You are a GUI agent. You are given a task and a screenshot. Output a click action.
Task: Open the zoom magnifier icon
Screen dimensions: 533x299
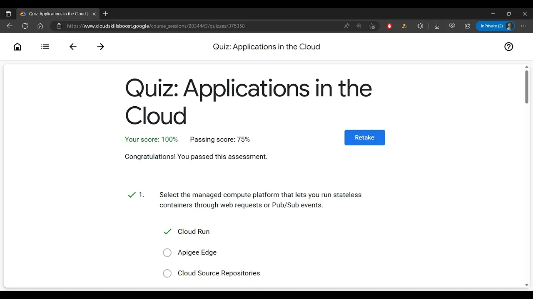click(x=359, y=26)
